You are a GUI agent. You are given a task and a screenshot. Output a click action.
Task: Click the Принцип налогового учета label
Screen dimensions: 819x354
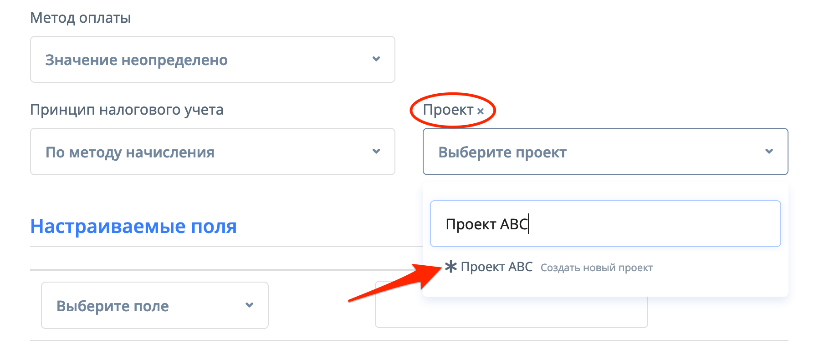point(127,110)
